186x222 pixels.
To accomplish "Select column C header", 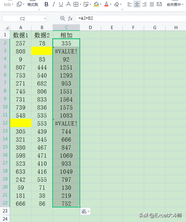I will (x=66, y=27).
